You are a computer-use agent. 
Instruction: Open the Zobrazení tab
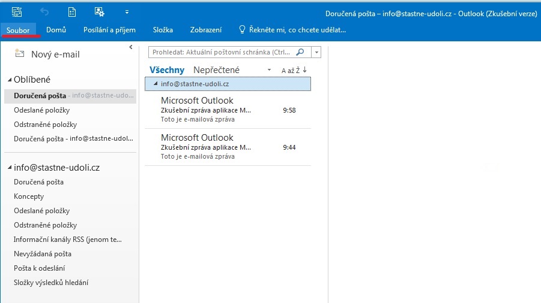click(205, 30)
